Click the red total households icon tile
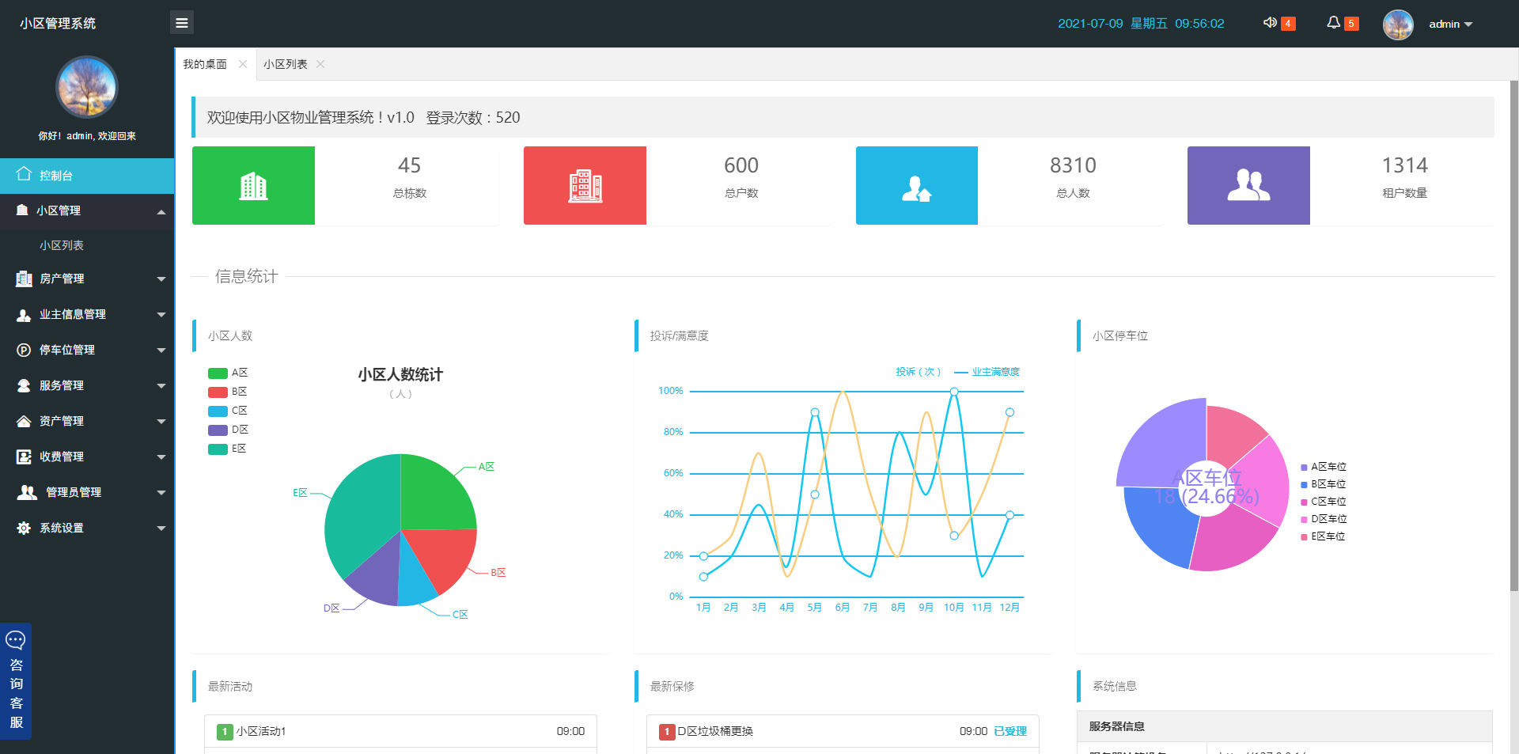Viewport: 1519px width, 754px height. (x=585, y=186)
